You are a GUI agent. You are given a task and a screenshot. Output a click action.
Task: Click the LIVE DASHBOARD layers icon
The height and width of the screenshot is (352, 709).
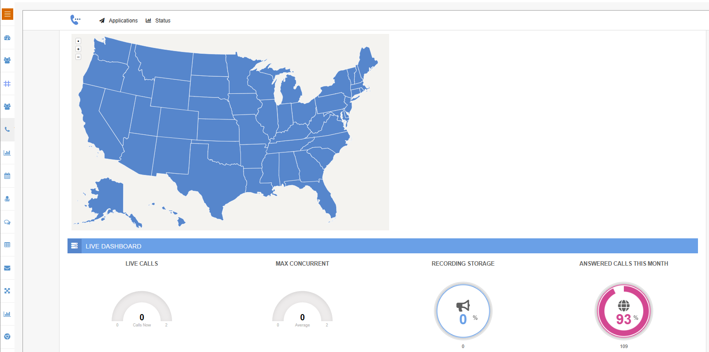75,245
